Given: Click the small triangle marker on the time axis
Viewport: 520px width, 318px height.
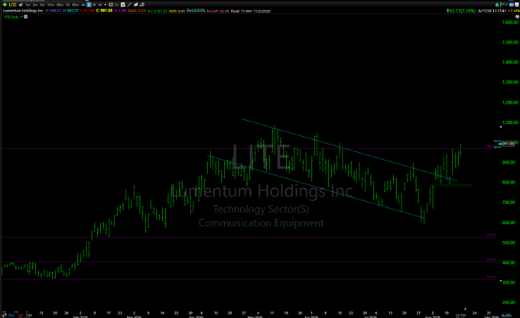Looking at the screenshot, I should (x=465, y=309).
